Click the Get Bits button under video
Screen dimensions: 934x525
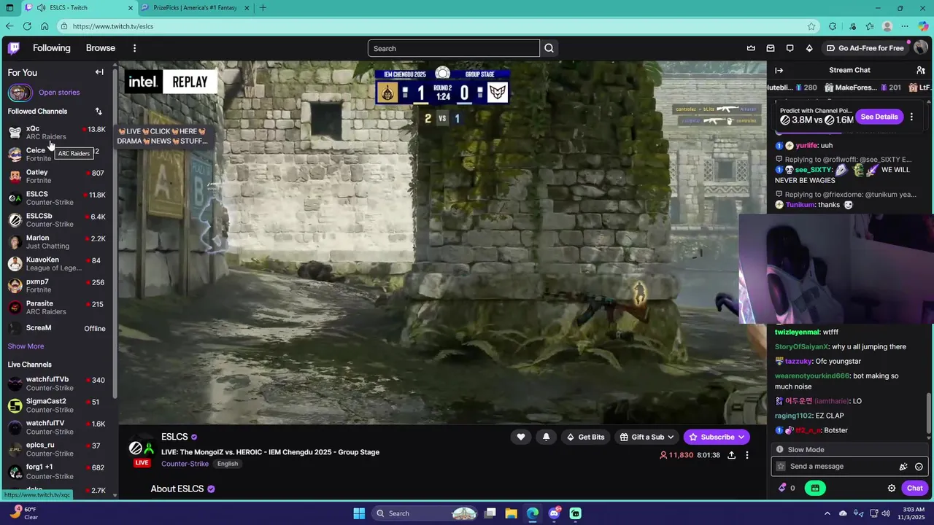586,437
